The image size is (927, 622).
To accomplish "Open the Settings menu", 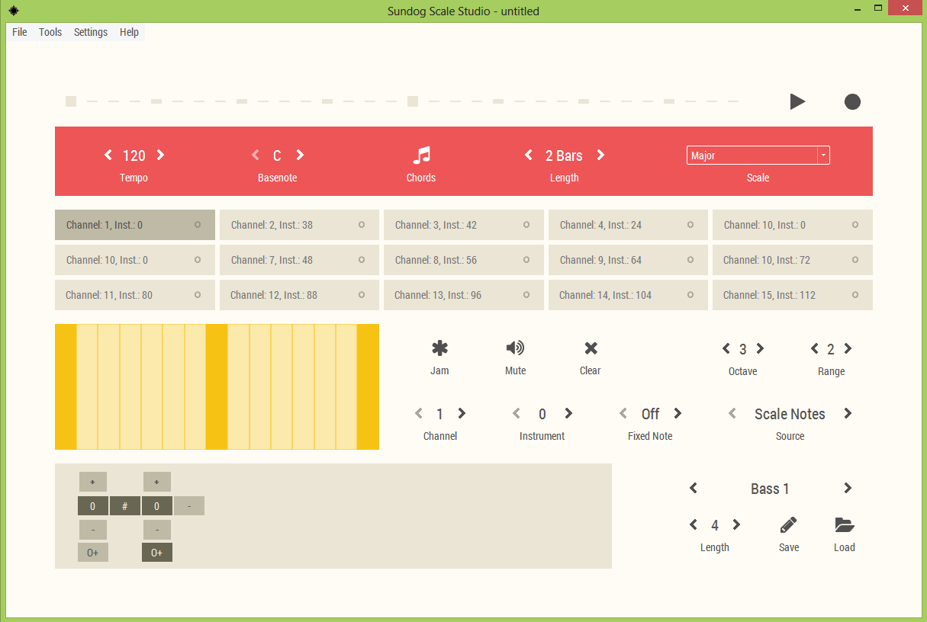I will click(90, 32).
